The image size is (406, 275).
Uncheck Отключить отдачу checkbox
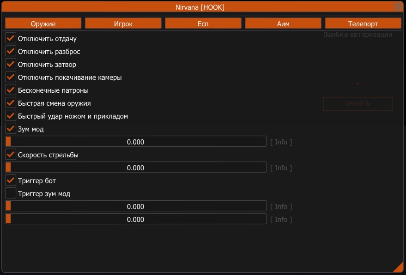[11, 38]
